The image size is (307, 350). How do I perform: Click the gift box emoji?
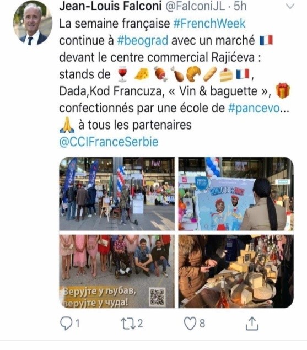point(283,90)
